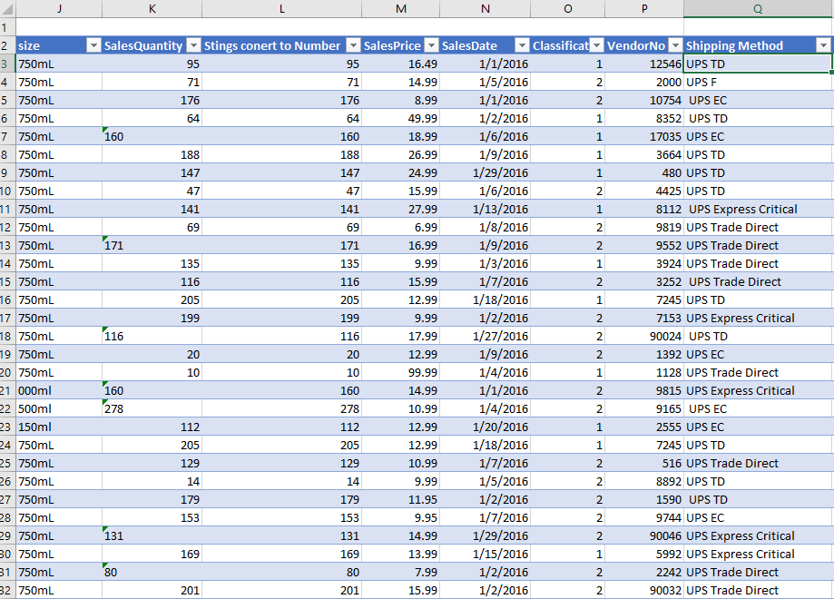Viewport: 834px width, 599px height.
Task: Open the Shipping Method filter dropdown
Action: point(823,45)
